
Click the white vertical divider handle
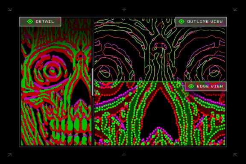pyautogui.click(x=93, y=82)
